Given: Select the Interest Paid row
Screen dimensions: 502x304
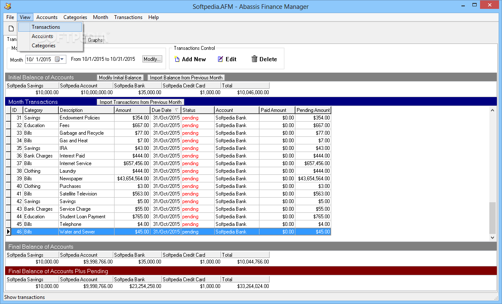Looking at the screenshot, I should (171, 156).
